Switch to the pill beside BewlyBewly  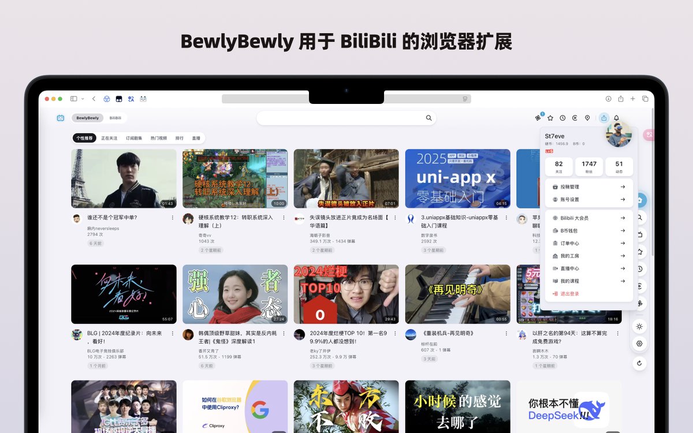(115, 118)
